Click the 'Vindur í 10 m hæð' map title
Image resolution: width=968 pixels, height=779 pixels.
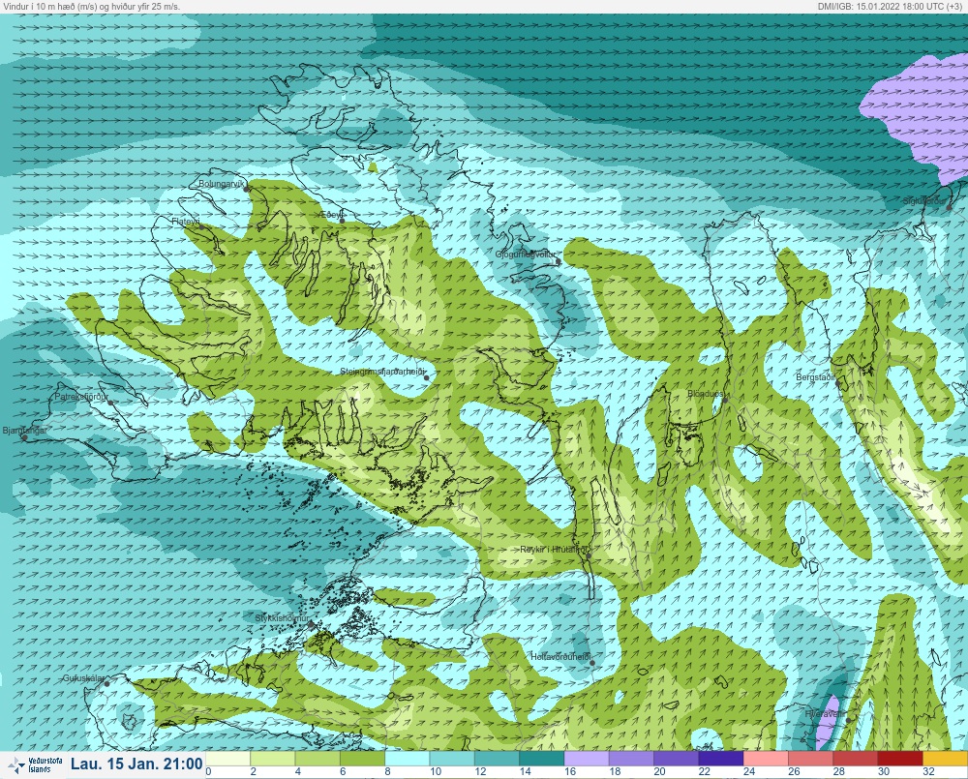click(x=92, y=6)
